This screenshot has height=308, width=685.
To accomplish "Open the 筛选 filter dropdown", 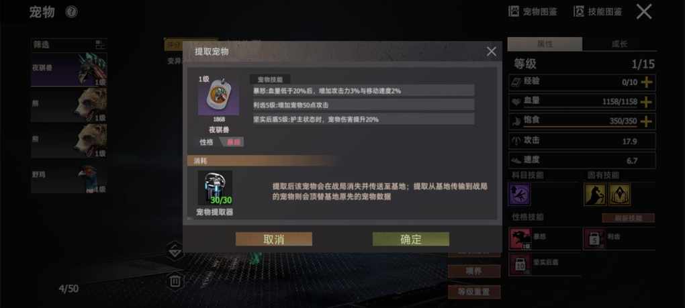I will (x=69, y=44).
